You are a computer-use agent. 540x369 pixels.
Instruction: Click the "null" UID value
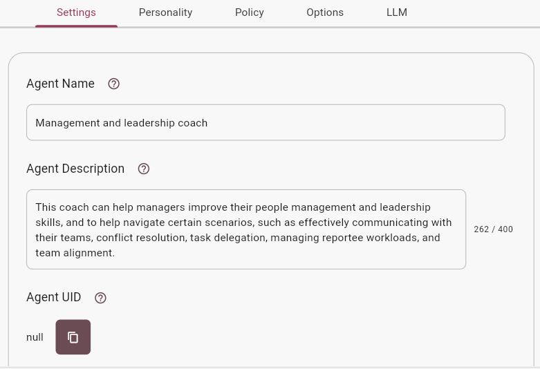[35, 337]
